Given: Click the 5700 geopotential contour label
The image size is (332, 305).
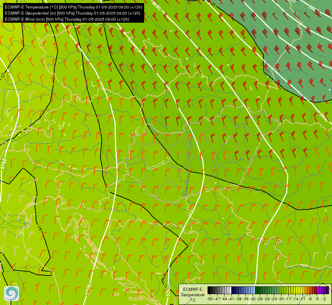Looking at the screenshot, I should [x=168, y=291].
